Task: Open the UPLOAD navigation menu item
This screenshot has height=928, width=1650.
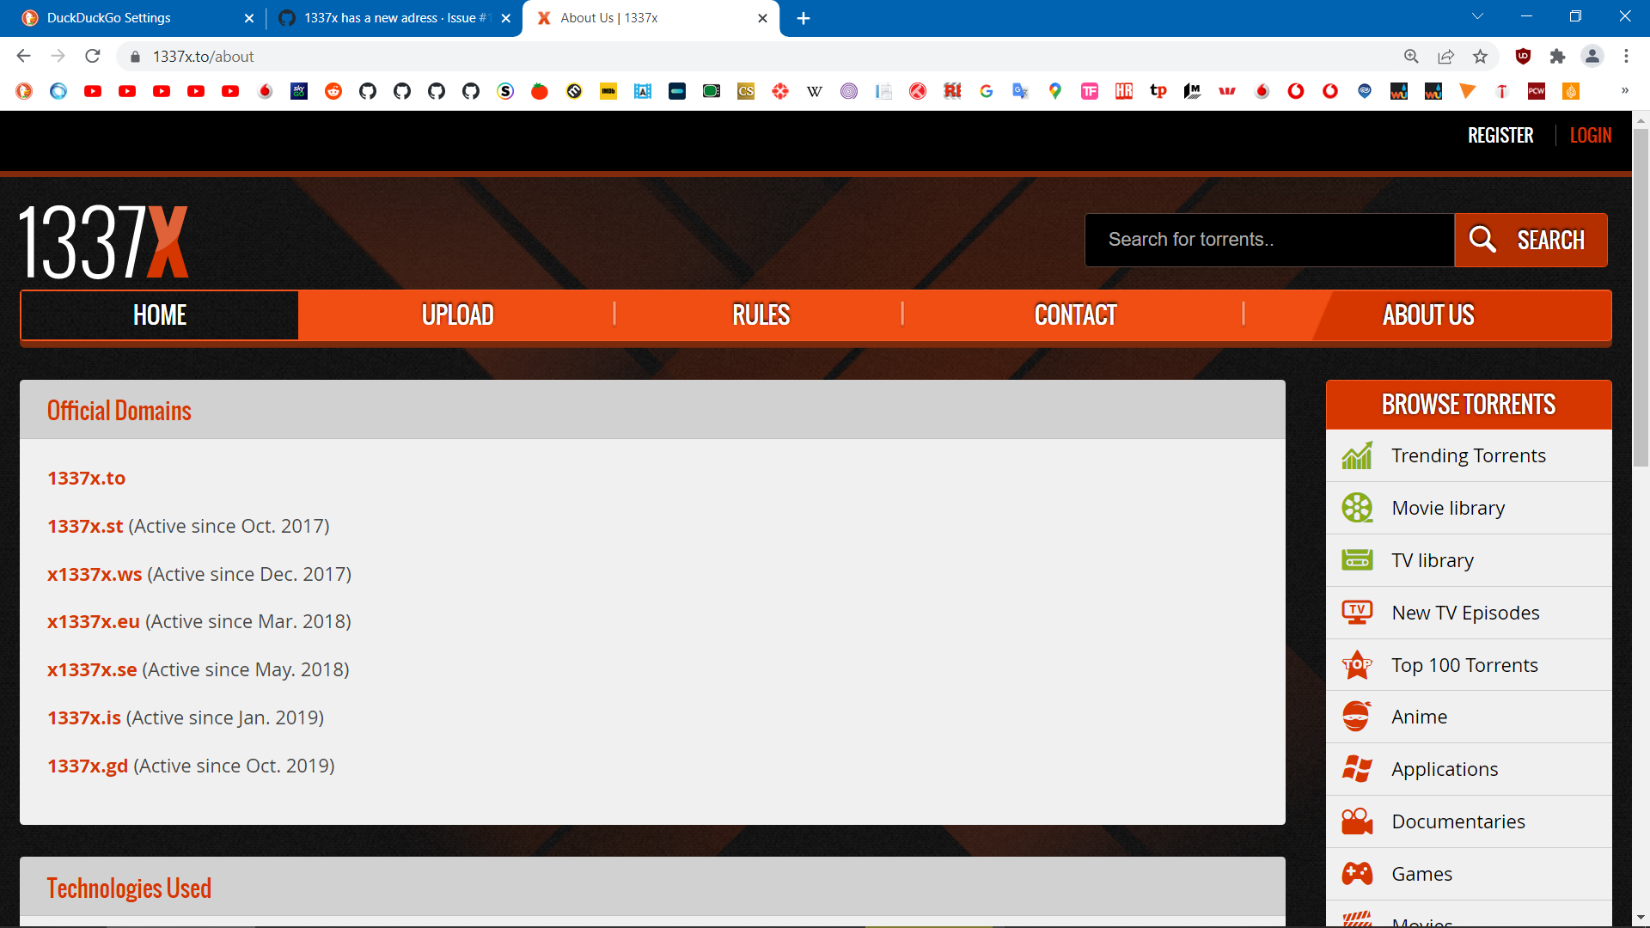Action: click(x=457, y=315)
